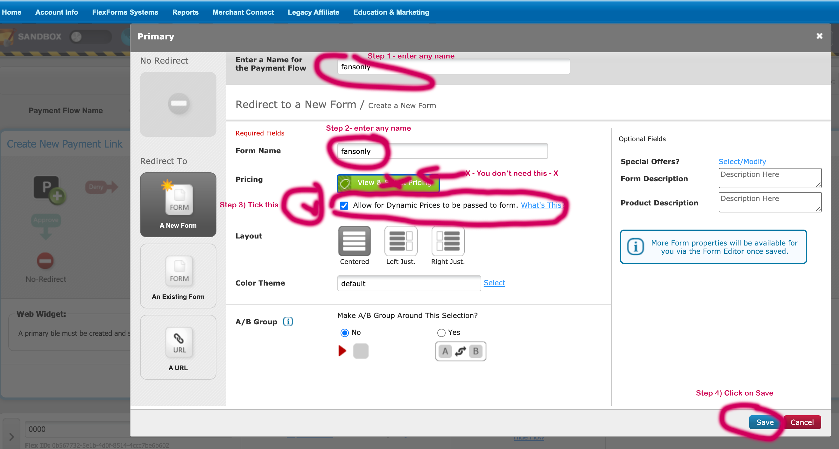Choose the A URL redirect tile
Viewport: 839px width, 449px height.
(x=178, y=347)
